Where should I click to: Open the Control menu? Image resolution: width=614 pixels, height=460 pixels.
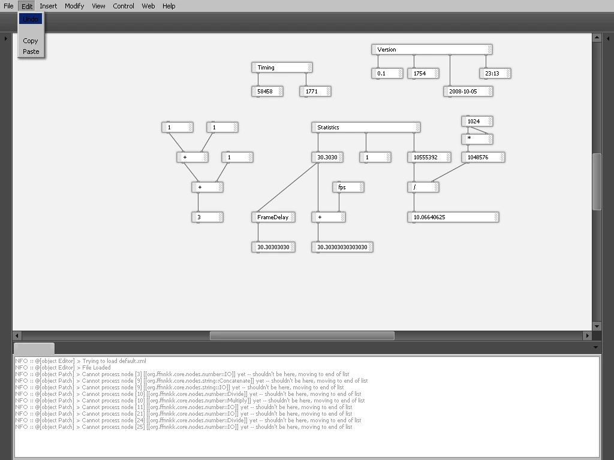click(124, 6)
